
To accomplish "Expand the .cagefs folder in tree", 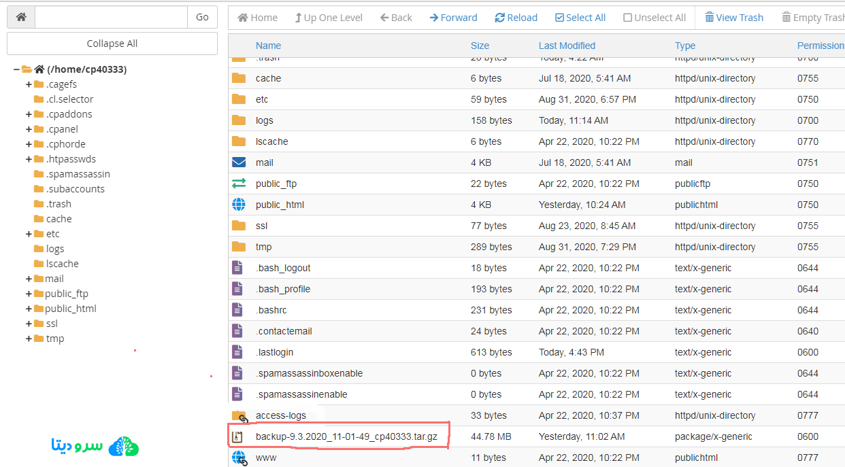I will point(29,84).
